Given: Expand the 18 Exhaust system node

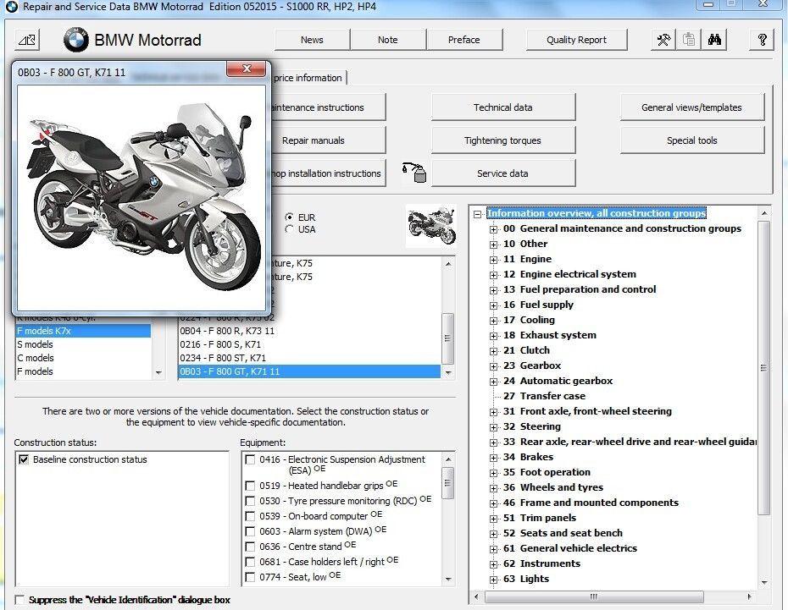Looking at the screenshot, I should pyautogui.click(x=493, y=336).
